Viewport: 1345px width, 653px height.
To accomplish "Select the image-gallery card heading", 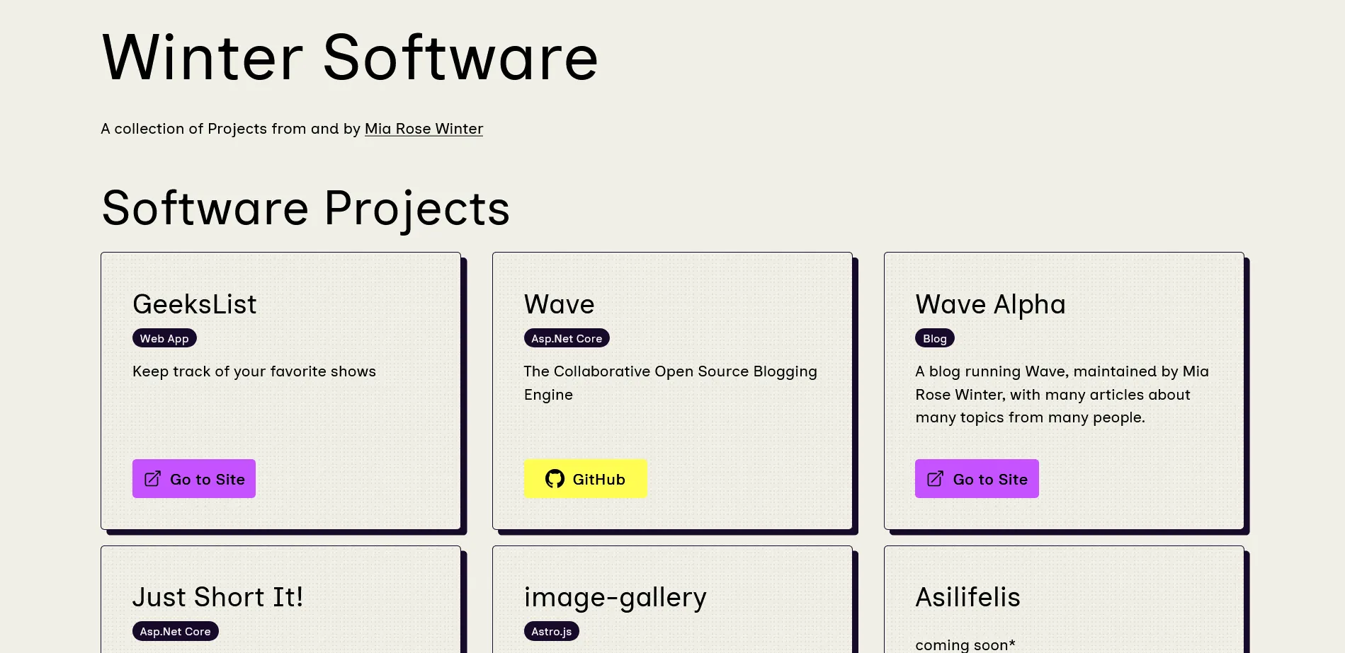I will click(615, 598).
